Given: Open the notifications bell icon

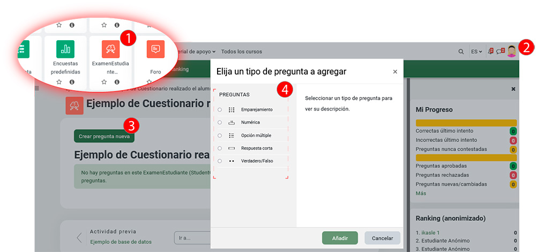Looking at the screenshot, I should pos(491,51).
